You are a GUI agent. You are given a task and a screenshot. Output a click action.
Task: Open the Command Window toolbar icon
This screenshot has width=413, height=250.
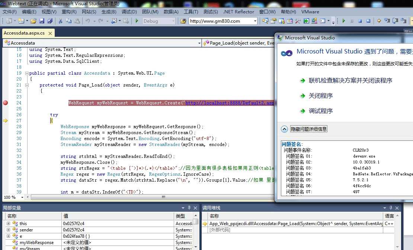tap(322, 21)
